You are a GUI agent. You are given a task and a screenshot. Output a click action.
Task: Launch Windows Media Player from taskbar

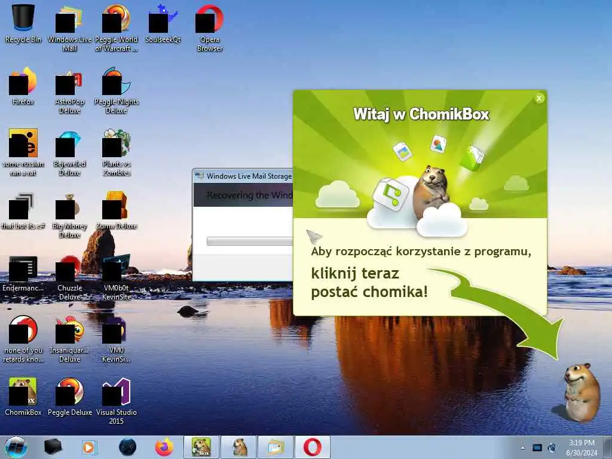coord(89,447)
